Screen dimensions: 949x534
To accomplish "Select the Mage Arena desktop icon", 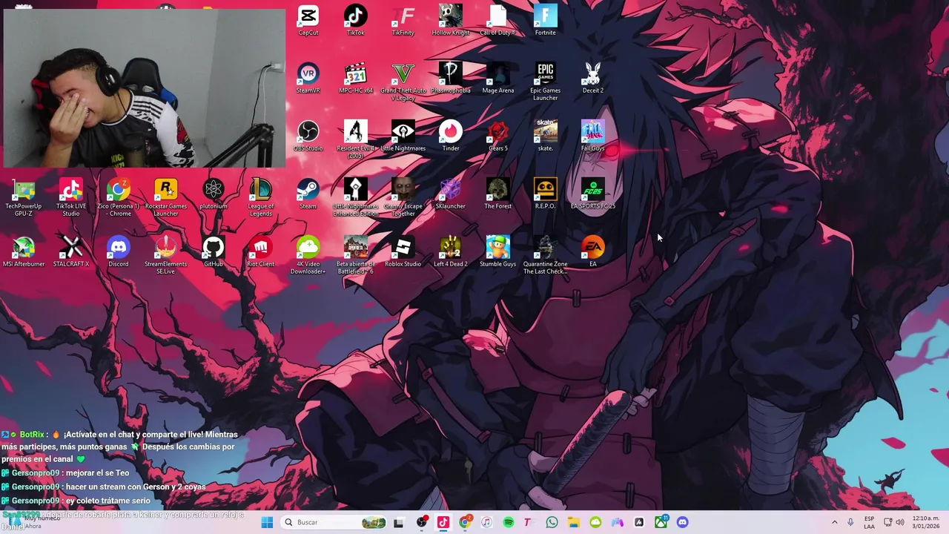I will click(498, 78).
